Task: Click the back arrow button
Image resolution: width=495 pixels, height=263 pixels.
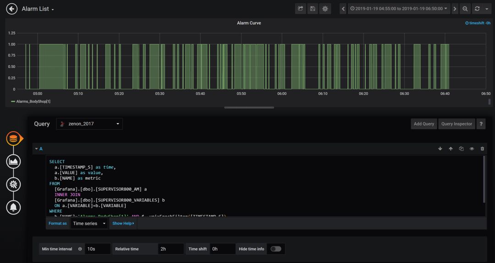Action: pos(11,9)
